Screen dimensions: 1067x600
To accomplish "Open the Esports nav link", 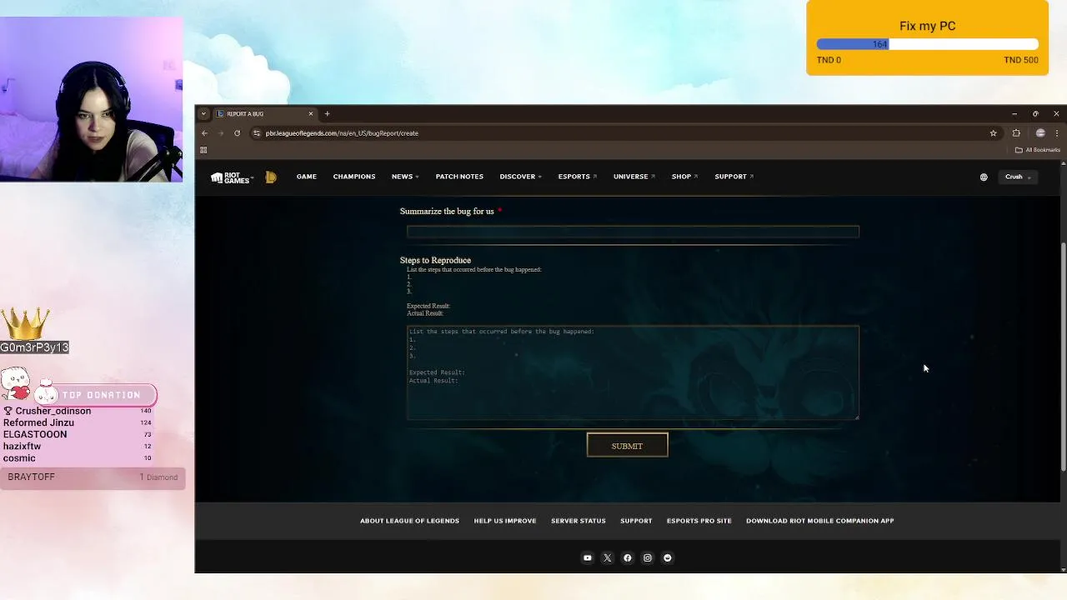I will pos(578,177).
